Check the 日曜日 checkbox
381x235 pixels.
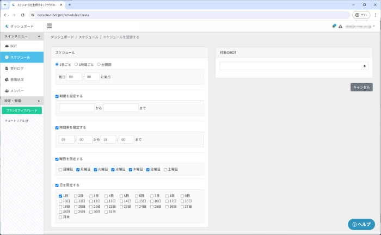coord(60,169)
